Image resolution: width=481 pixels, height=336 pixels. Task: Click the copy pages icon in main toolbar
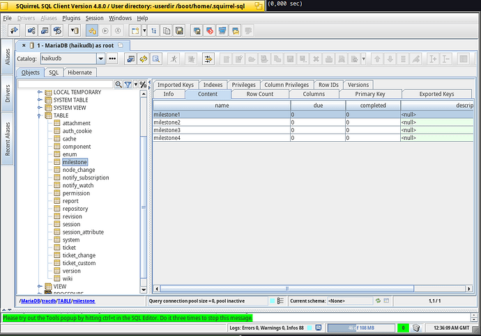[167, 31]
